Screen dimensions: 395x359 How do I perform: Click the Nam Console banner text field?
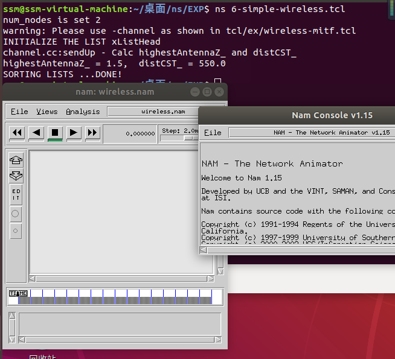pos(312,133)
